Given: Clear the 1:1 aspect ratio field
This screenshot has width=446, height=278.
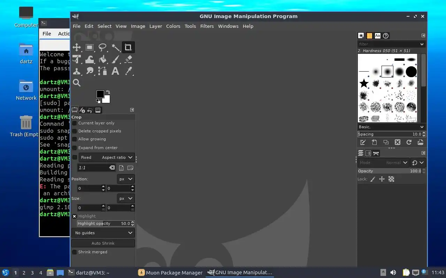Looking at the screenshot, I should (112, 167).
